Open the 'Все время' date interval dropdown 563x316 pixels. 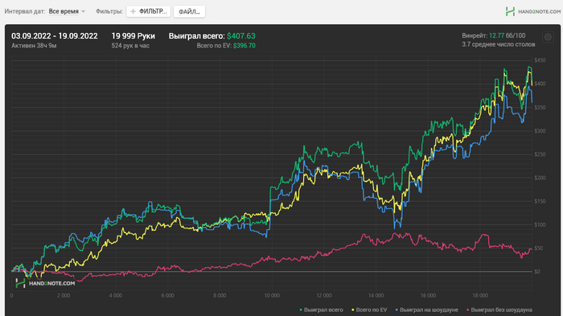click(67, 11)
